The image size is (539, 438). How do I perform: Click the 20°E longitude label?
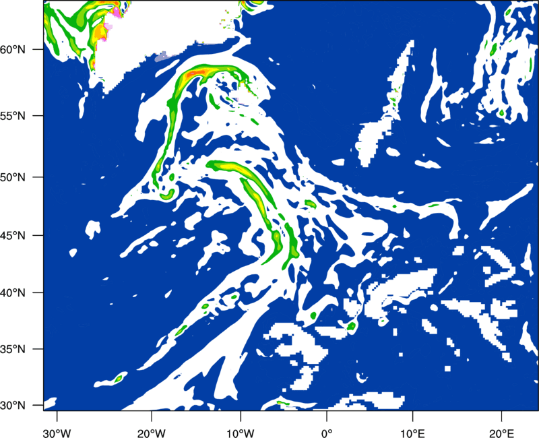coord(501,433)
